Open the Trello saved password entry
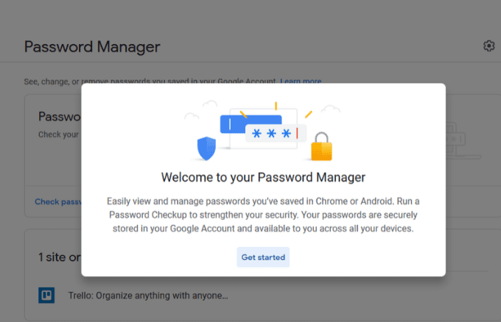Screen dimensions: 501x322 (x=147, y=296)
